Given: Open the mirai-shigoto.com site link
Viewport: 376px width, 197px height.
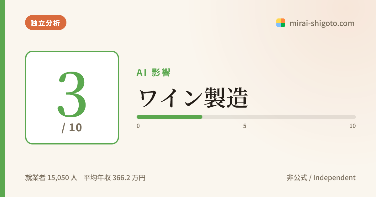Looking at the screenshot, I should coord(322,23).
